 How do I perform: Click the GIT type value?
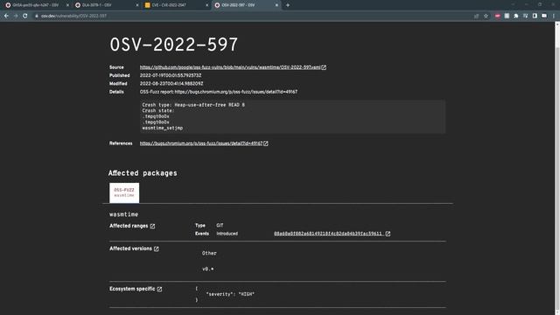pos(220,226)
